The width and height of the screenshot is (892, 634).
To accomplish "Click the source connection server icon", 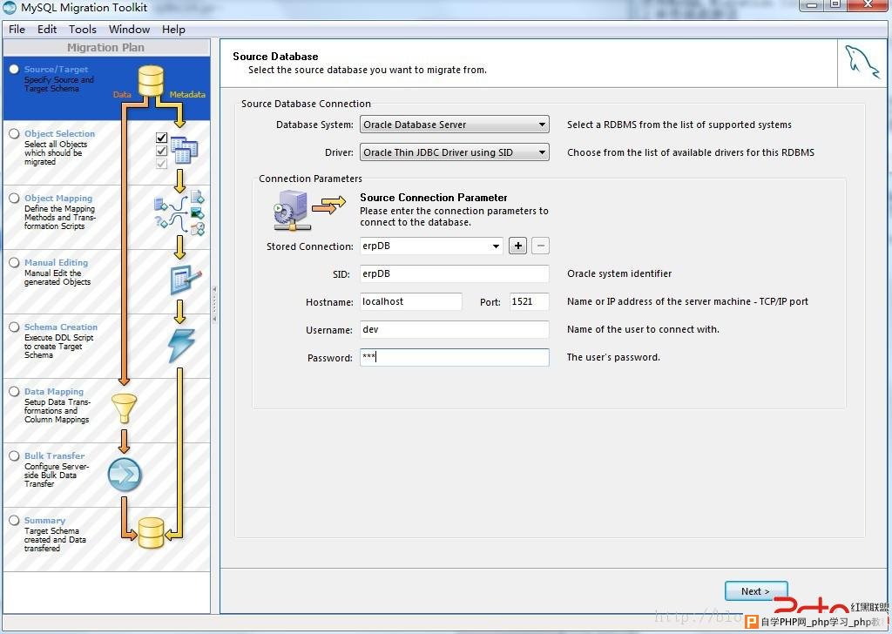I will tap(291, 210).
